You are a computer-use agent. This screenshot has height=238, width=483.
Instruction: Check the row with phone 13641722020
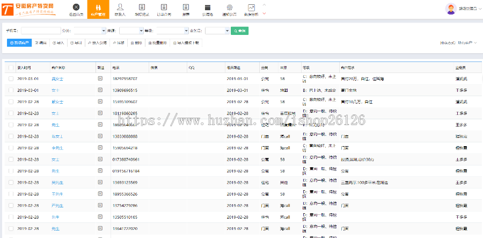tap(11, 229)
